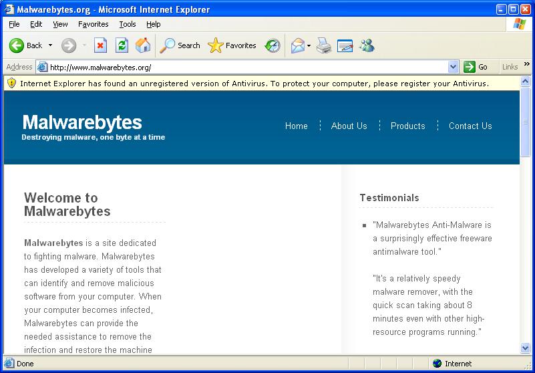
Task: Go to the Home page icon
Action: pos(143,45)
